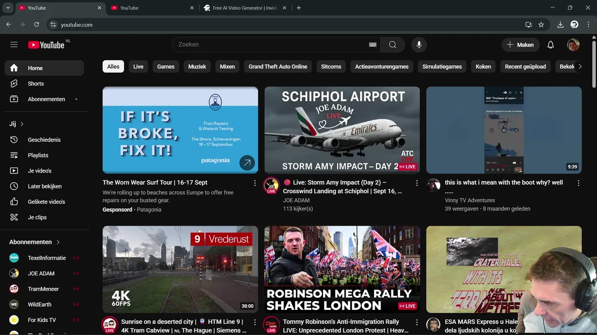Image resolution: width=597 pixels, height=335 pixels.
Task: Expand the Abonnementen section chevron
Action: [58, 242]
